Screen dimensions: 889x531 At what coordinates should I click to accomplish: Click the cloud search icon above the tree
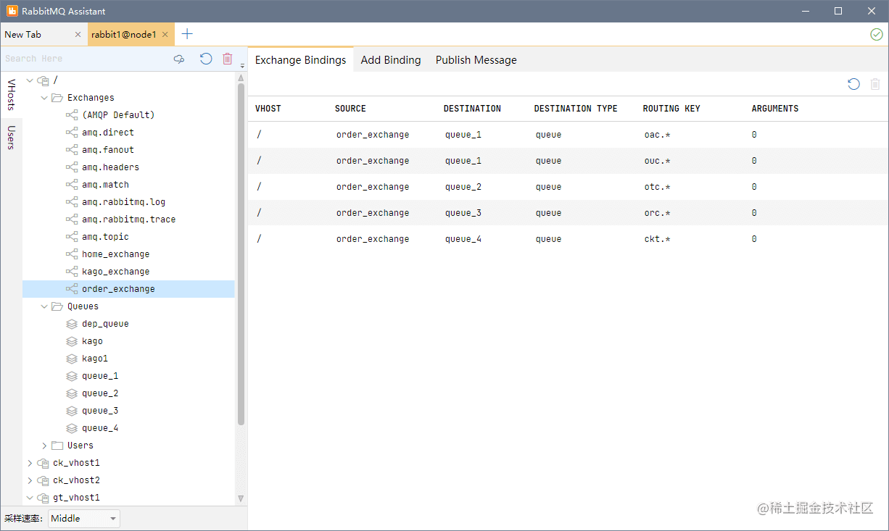point(179,59)
